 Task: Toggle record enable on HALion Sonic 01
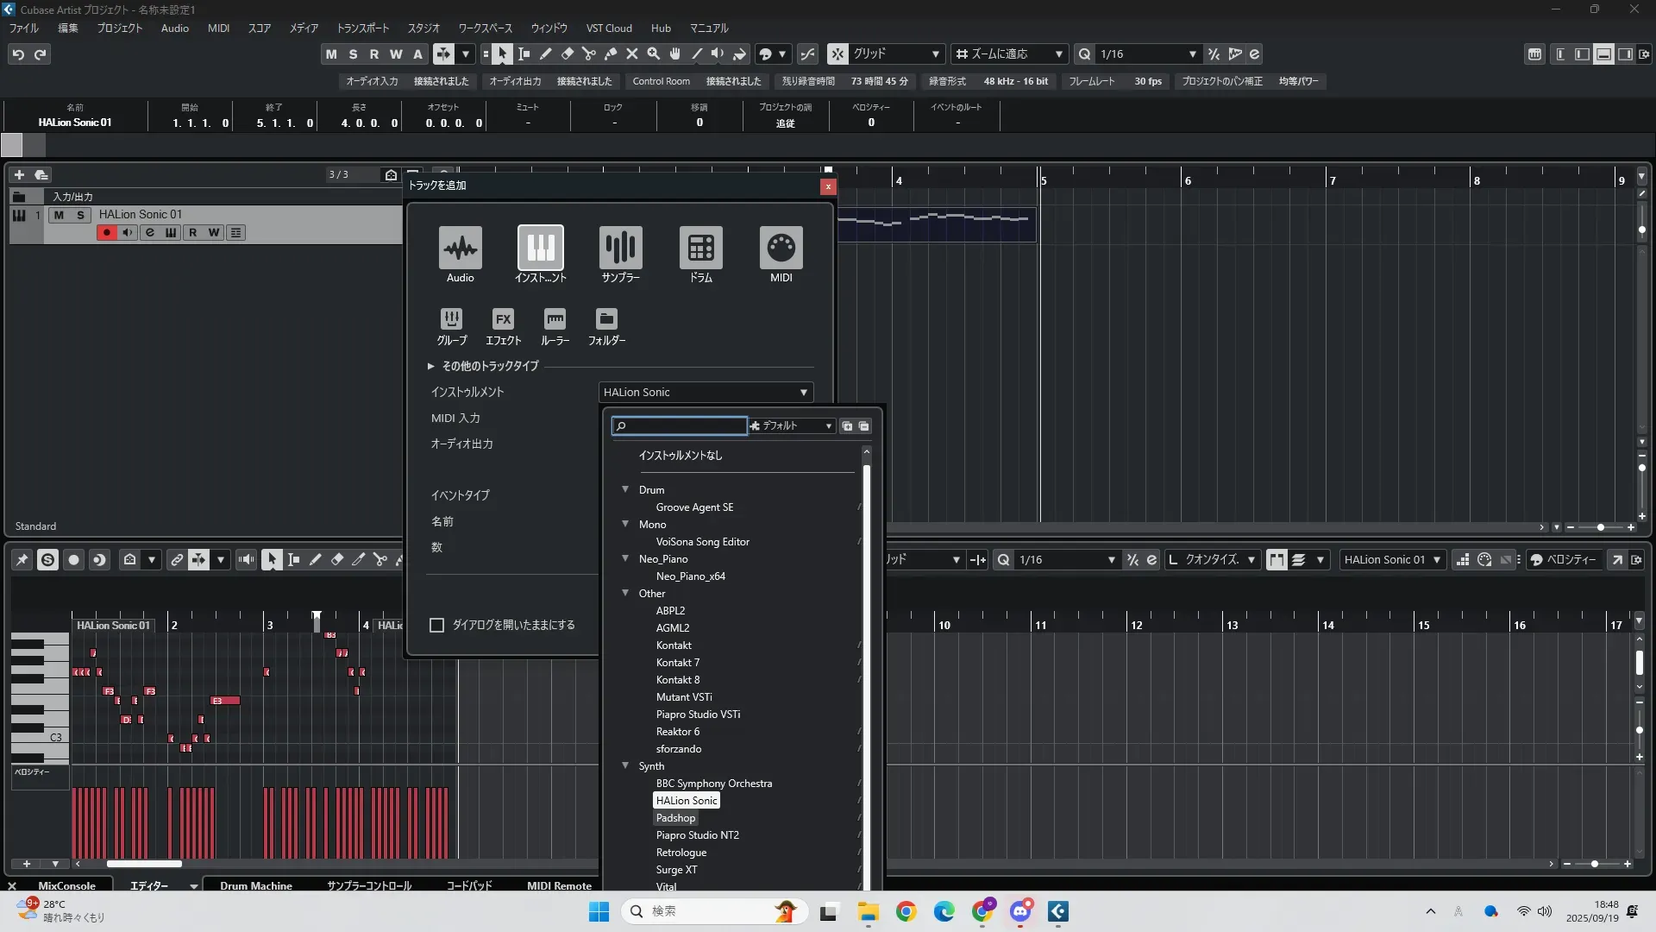pos(107,233)
